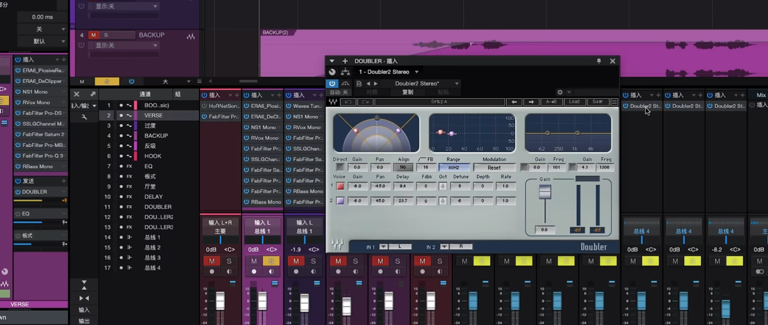Bypass the DOUBLER plugin with the blue power button
Viewport: 768px width, 325px height.
pyautogui.click(x=332, y=84)
